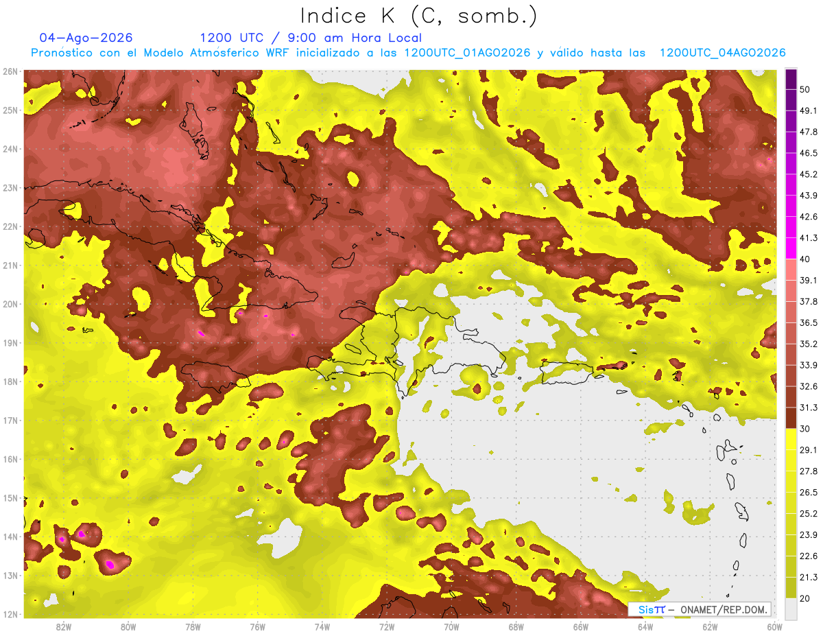Click the longitude label 82W
Viewport: 823px width, 636px height.
pos(64,626)
